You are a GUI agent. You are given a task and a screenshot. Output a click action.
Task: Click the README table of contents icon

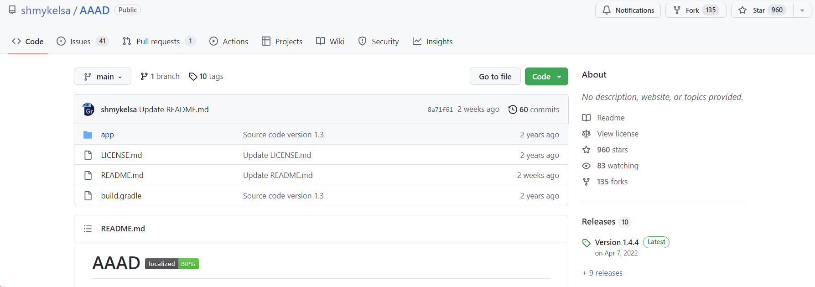(x=88, y=229)
